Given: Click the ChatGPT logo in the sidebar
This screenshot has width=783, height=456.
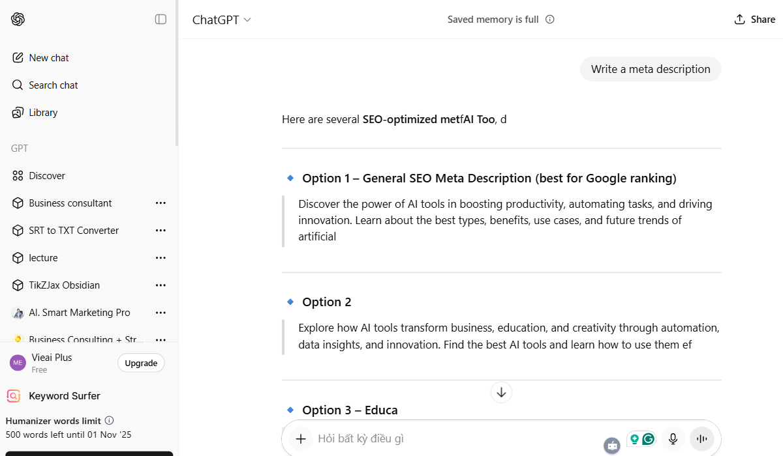Looking at the screenshot, I should tap(18, 19).
